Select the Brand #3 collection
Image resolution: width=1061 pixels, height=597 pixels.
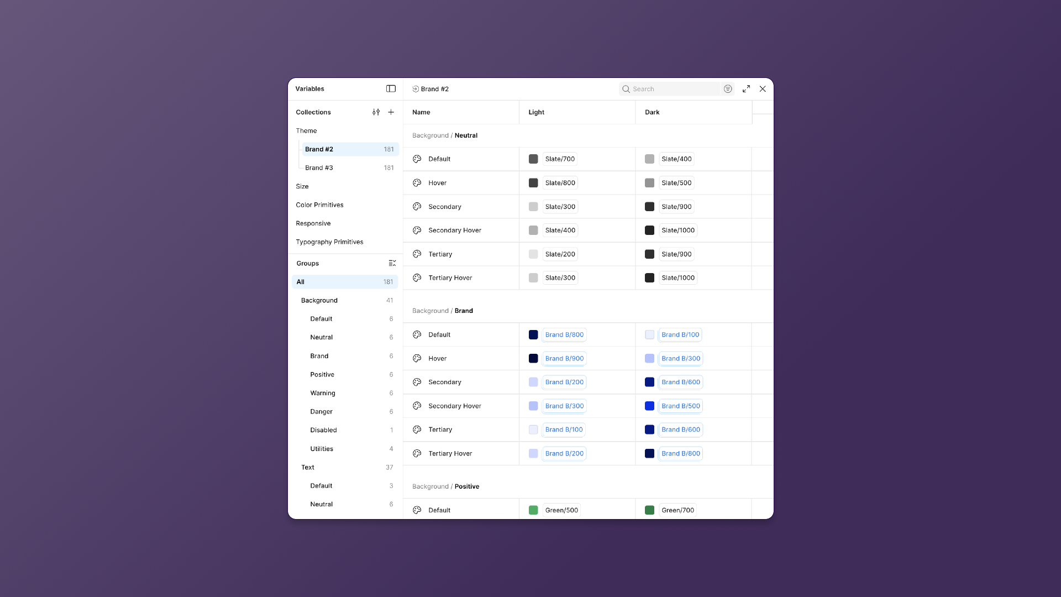(x=319, y=167)
